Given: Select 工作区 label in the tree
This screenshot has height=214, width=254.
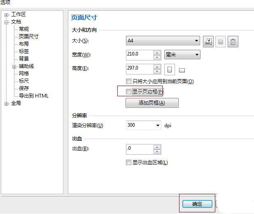Looking at the screenshot, I should 18,14.
